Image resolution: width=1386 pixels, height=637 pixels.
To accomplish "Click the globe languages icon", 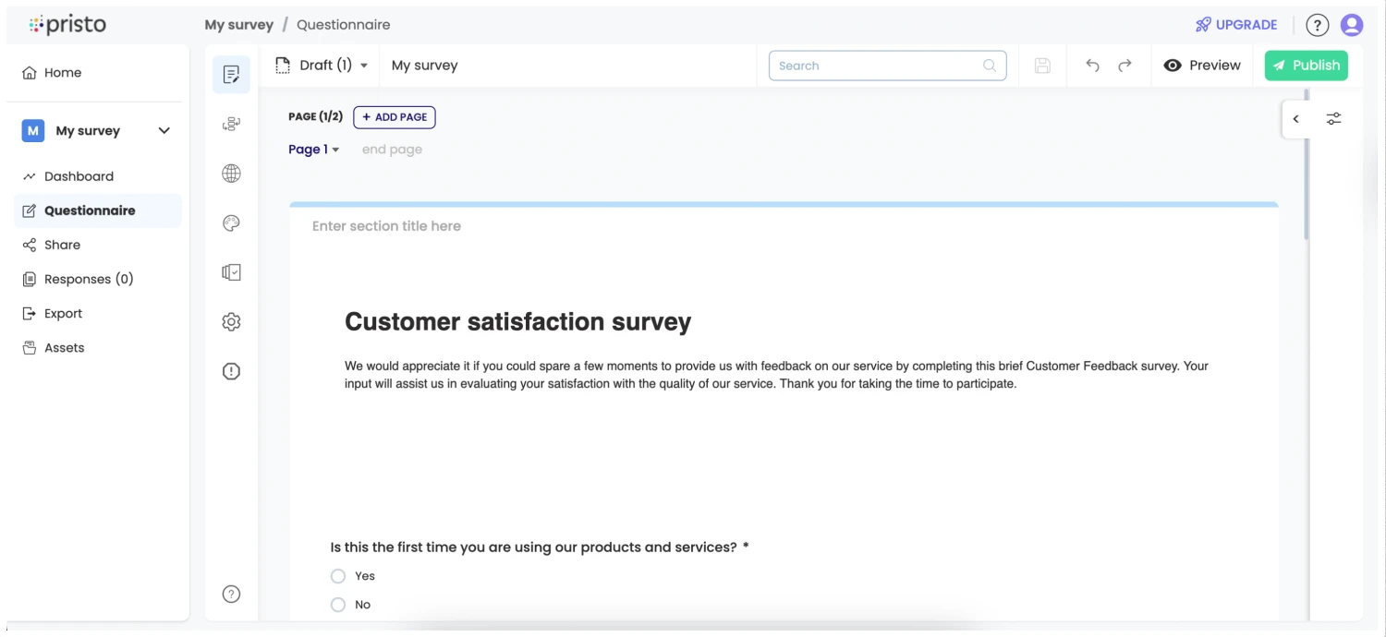I will point(231,174).
